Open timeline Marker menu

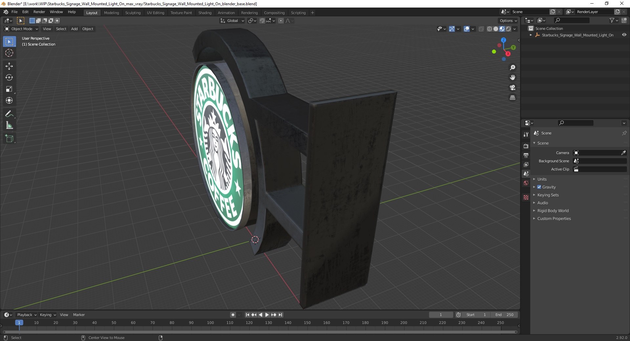point(79,315)
